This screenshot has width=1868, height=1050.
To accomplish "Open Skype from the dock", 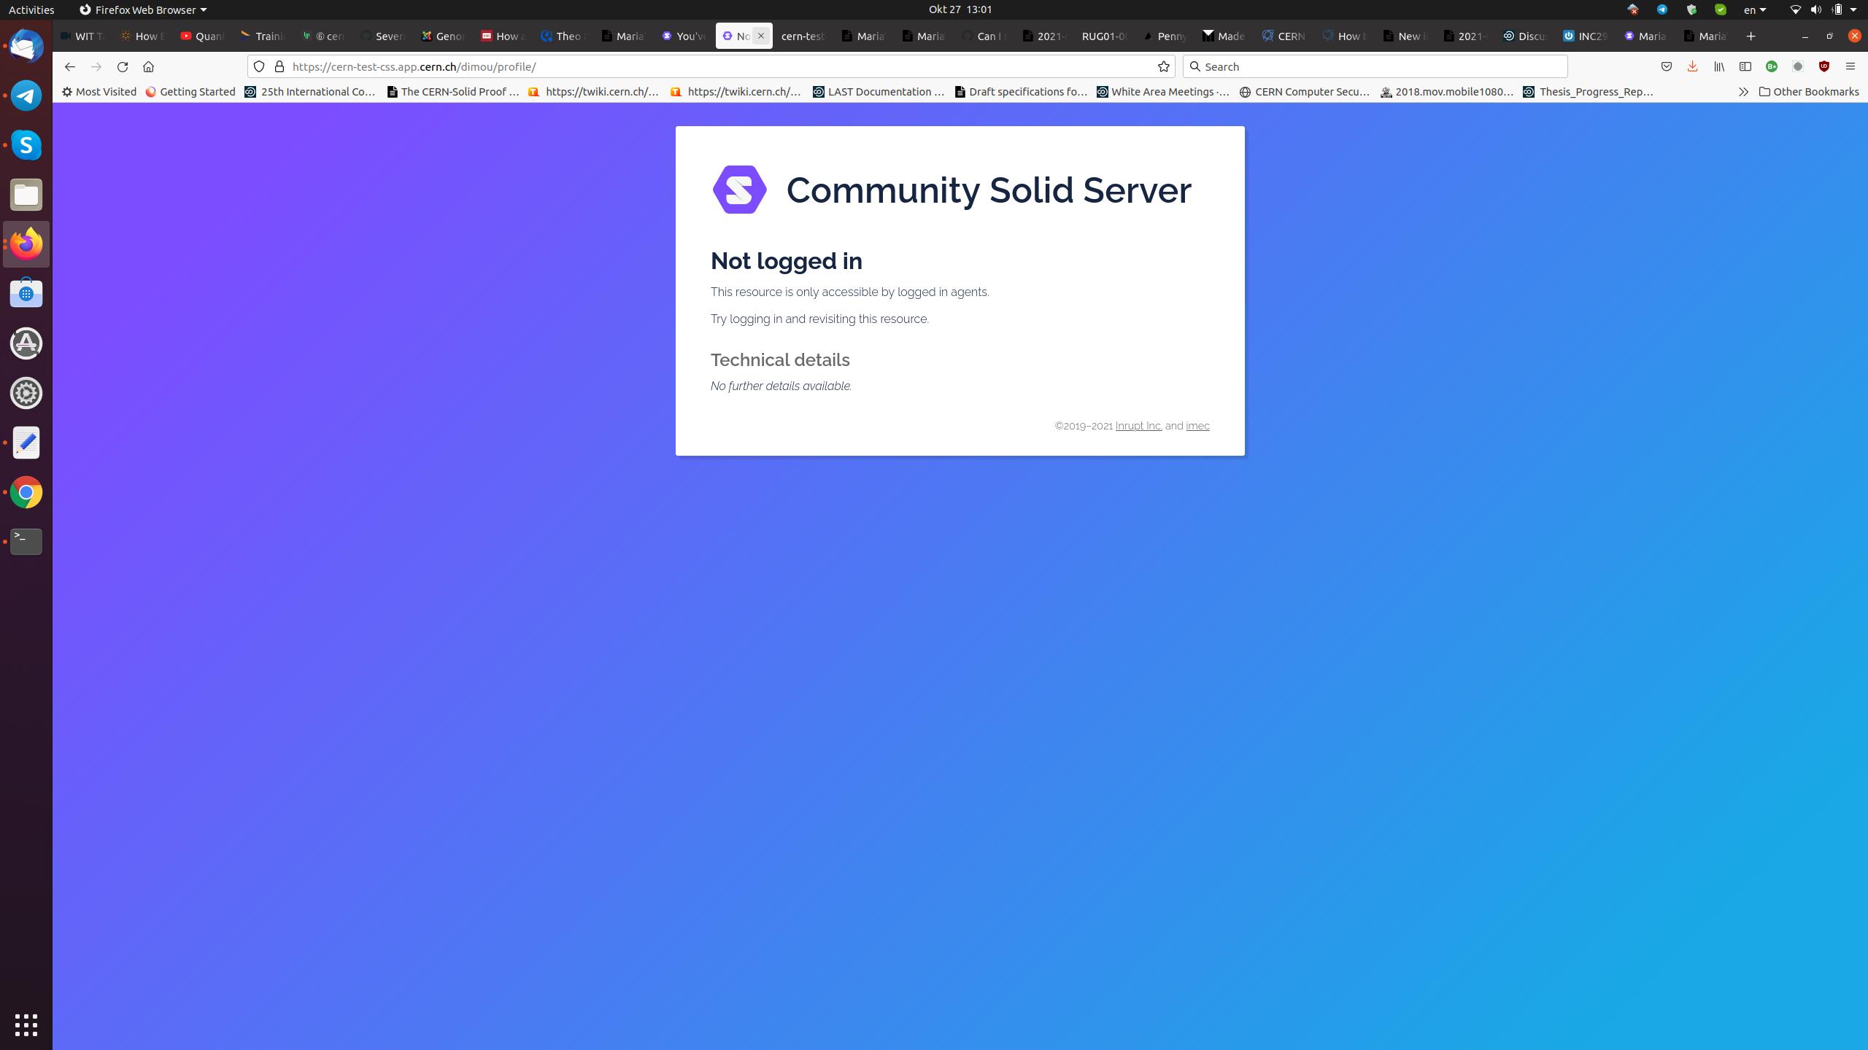I will [x=26, y=145].
